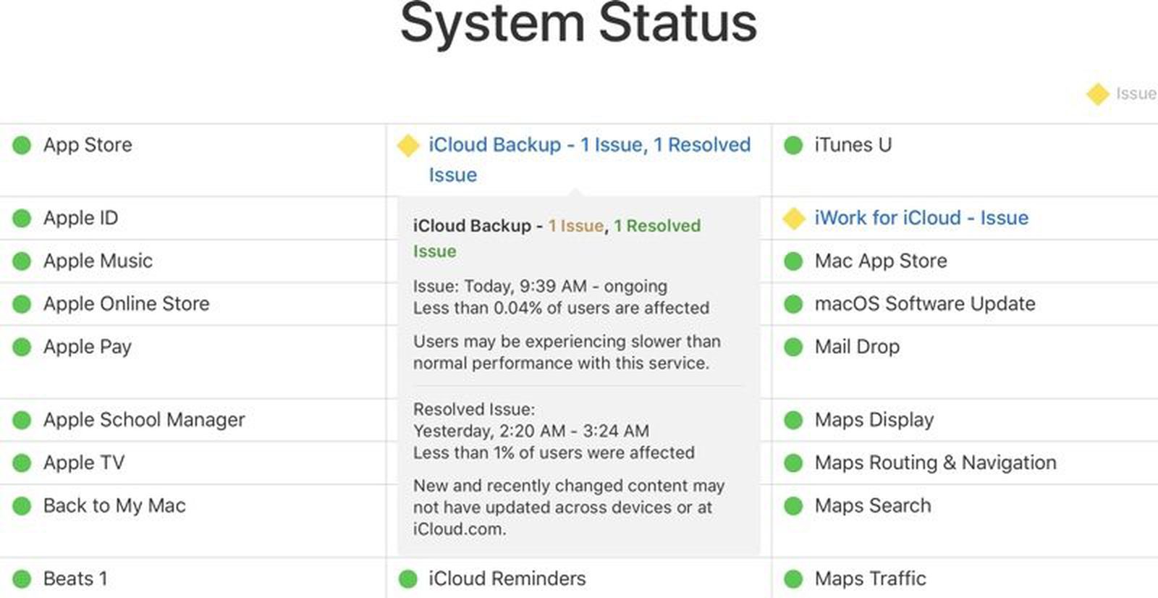Open the iCloud Backup issue details link
The image size is (1158, 598).
pos(586,145)
